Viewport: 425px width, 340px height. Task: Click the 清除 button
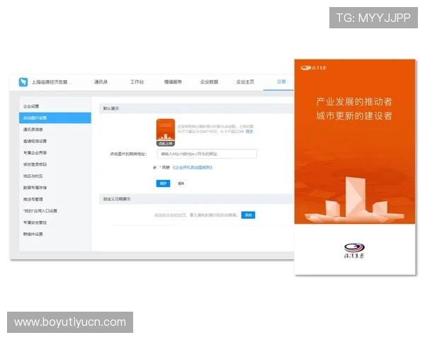(x=181, y=183)
